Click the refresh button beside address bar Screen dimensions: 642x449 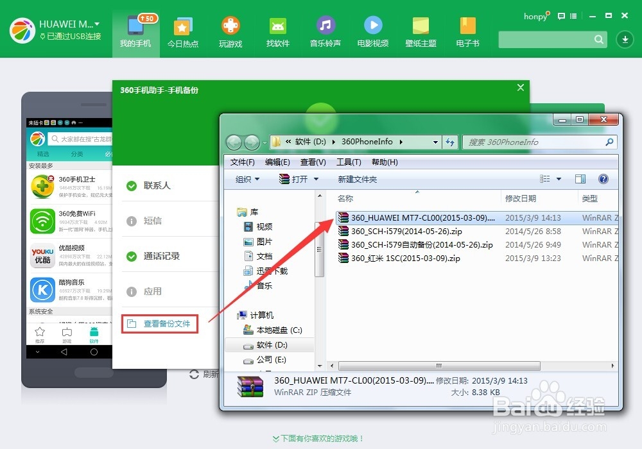point(450,142)
